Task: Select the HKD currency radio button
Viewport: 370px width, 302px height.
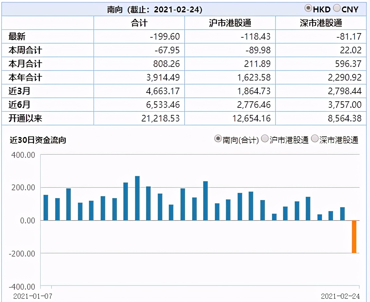Action: (308, 8)
